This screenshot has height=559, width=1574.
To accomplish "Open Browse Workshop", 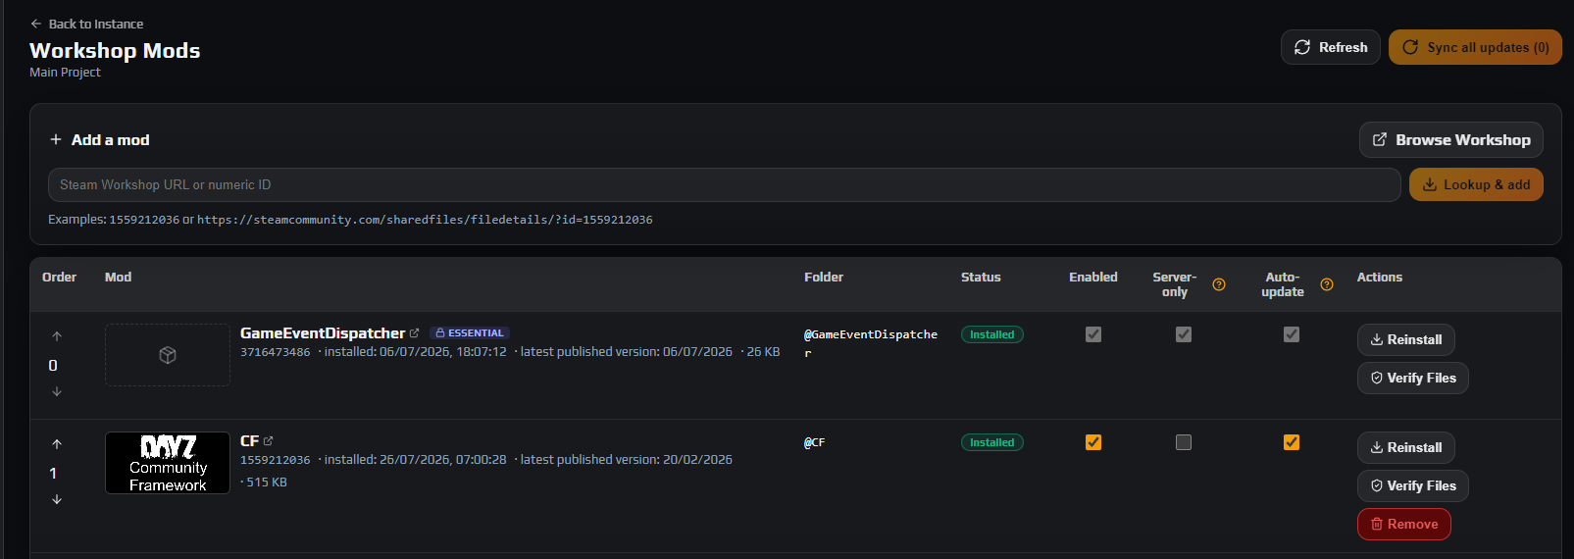I will 1451,140.
